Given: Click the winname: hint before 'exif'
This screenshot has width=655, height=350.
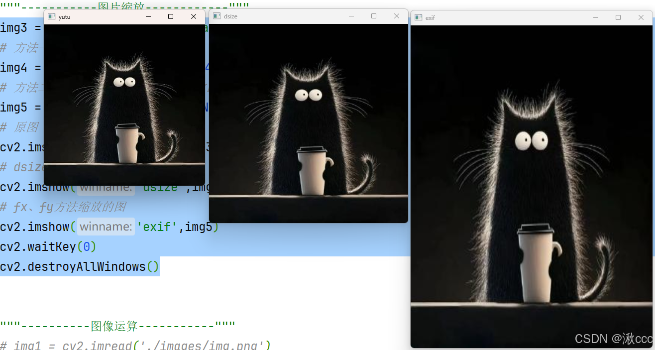Looking at the screenshot, I should tap(106, 227).
